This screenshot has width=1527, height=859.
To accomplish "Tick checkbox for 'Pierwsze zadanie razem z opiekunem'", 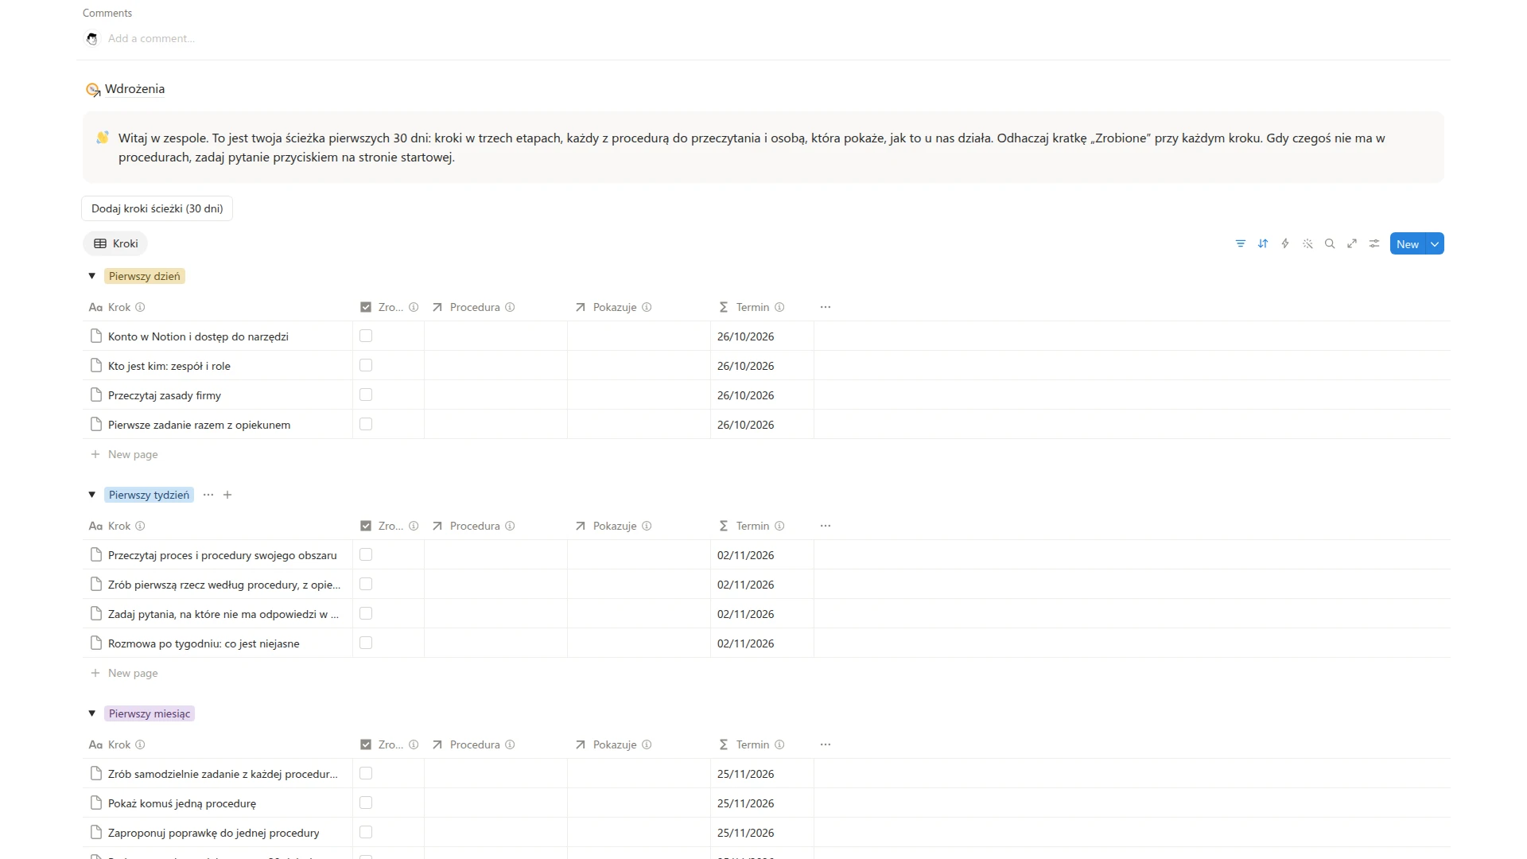I will click(366, 424).
